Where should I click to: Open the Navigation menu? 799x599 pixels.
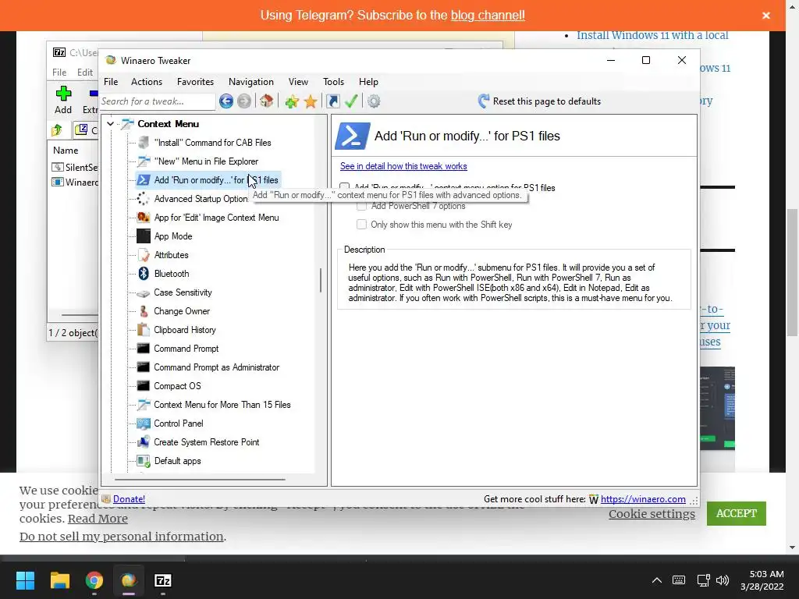250,81
